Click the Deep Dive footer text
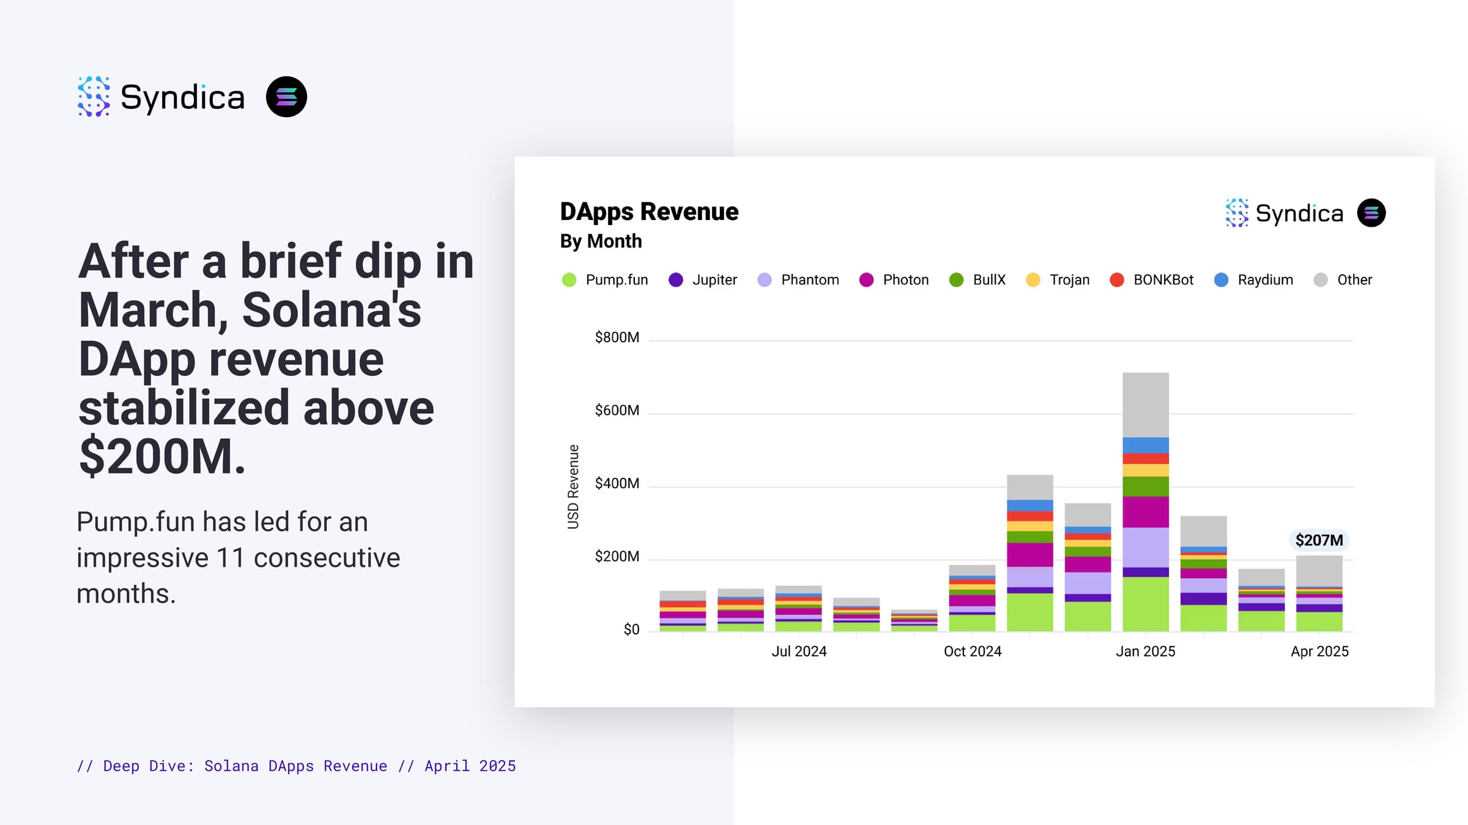The height and width of the screenshot is (825, 1468). click(296, 766)
